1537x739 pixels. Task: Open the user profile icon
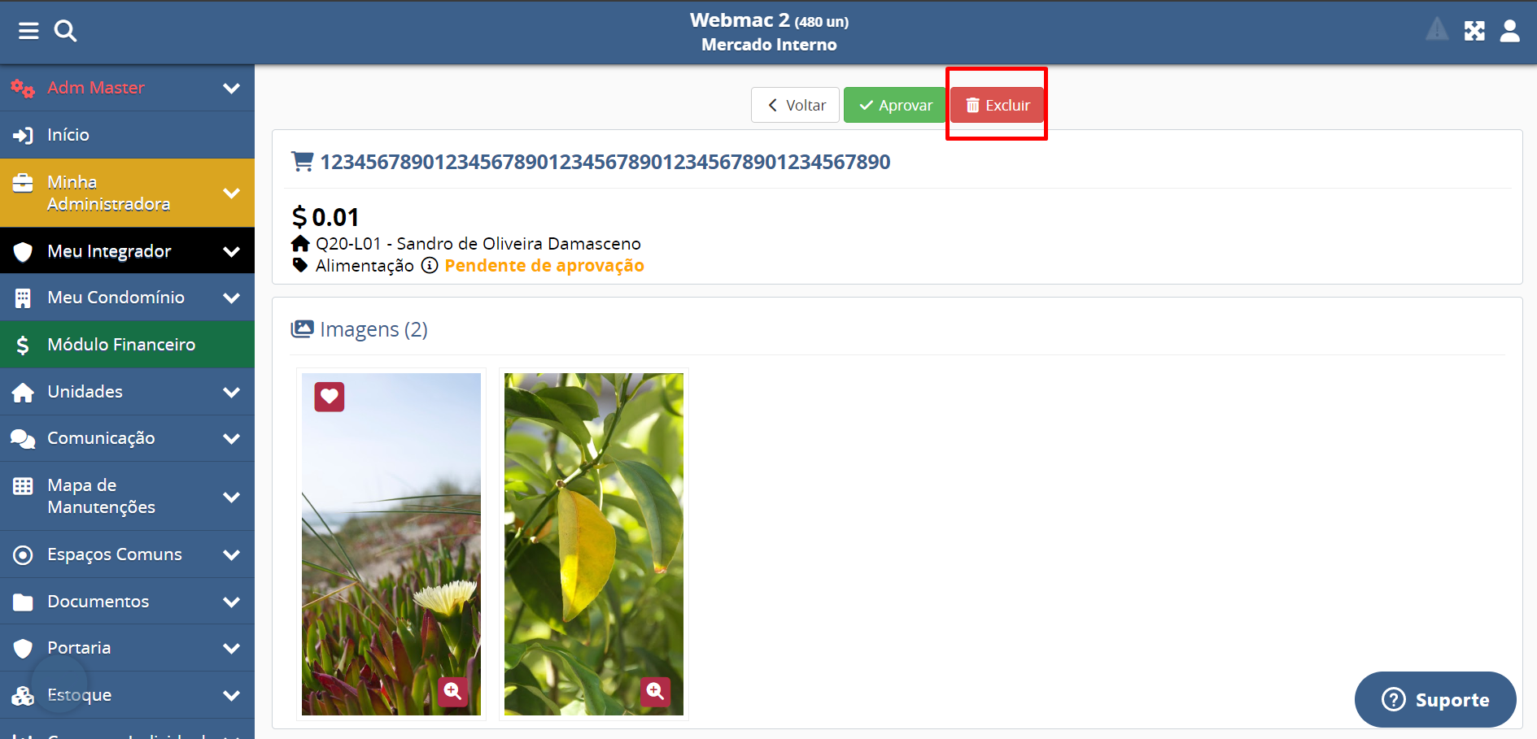tap(1510, 31)
